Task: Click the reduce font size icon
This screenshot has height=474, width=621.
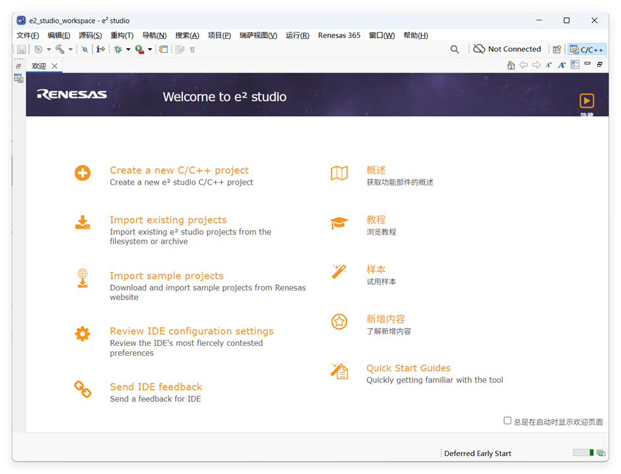Action: click(x=548, y=65)
